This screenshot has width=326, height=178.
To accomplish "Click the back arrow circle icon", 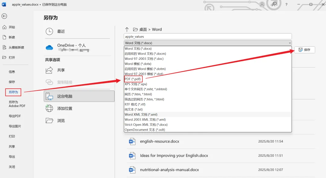I will pyautogui.click(x=4, y=16).
